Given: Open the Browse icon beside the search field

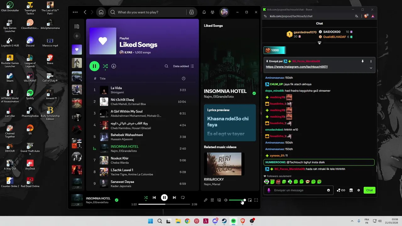Looking at the screenshot, I should pos(192,12).
